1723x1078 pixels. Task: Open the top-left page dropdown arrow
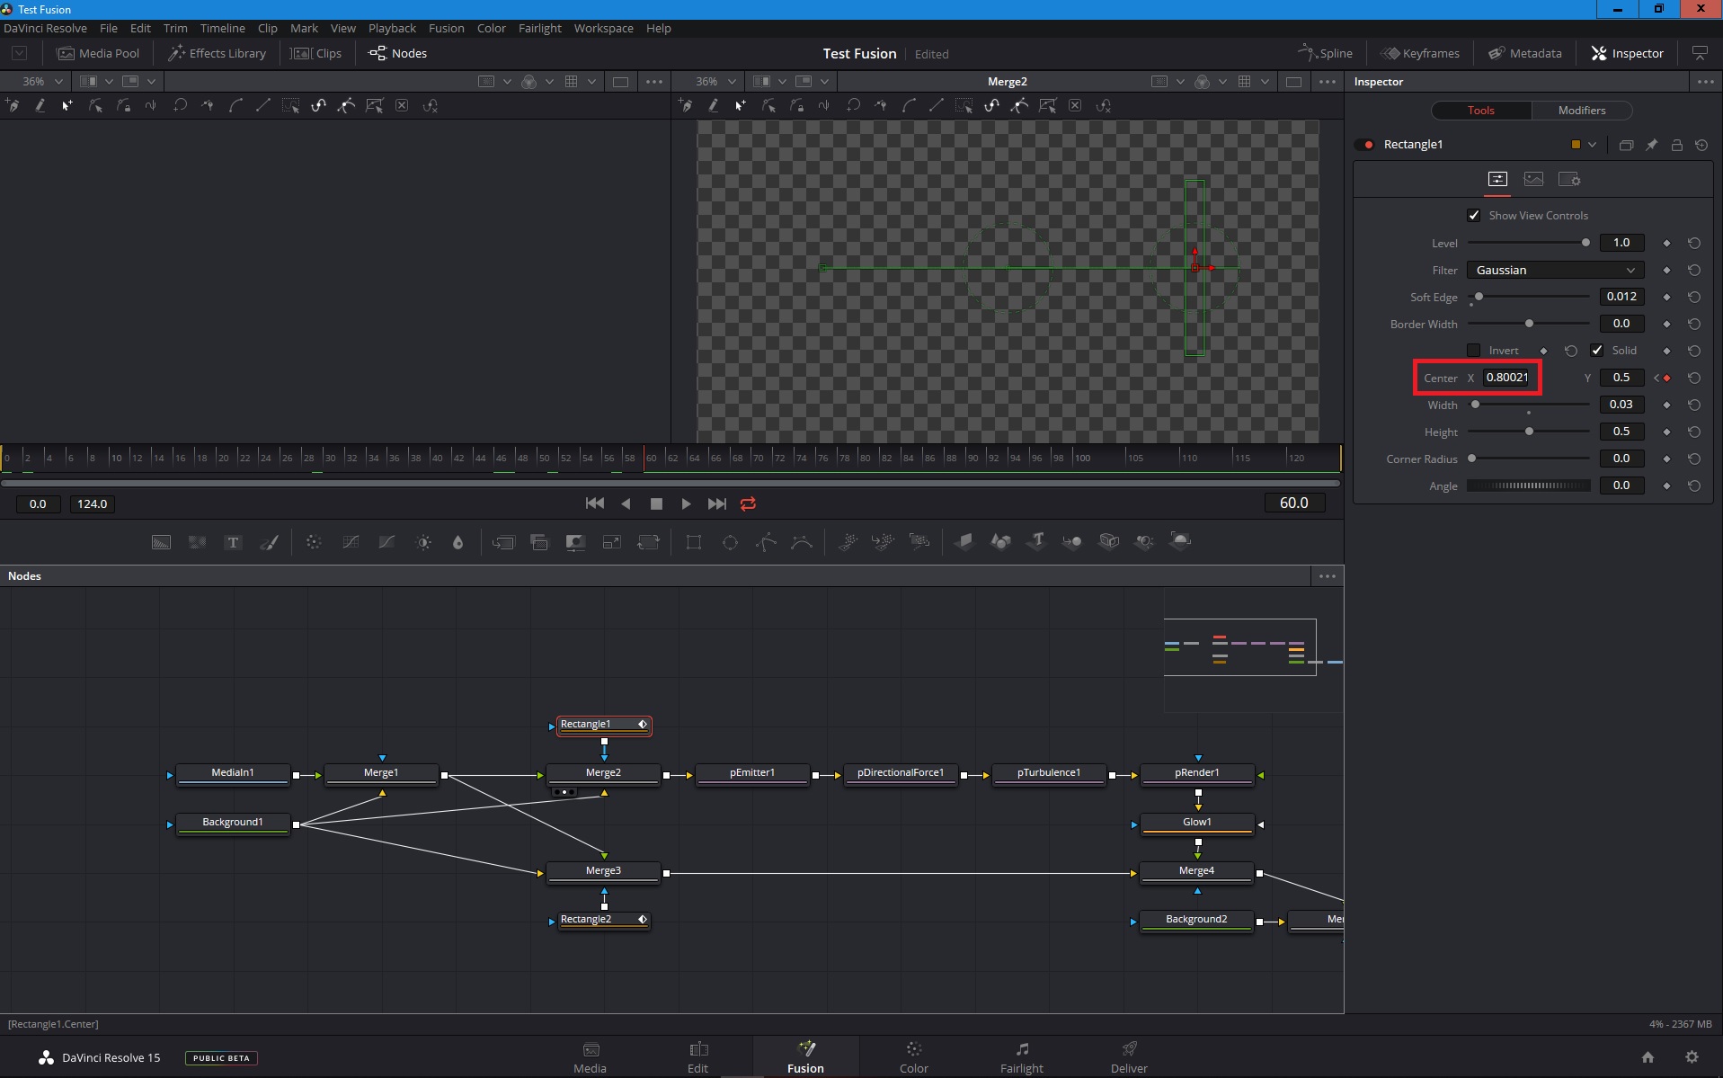19,53
